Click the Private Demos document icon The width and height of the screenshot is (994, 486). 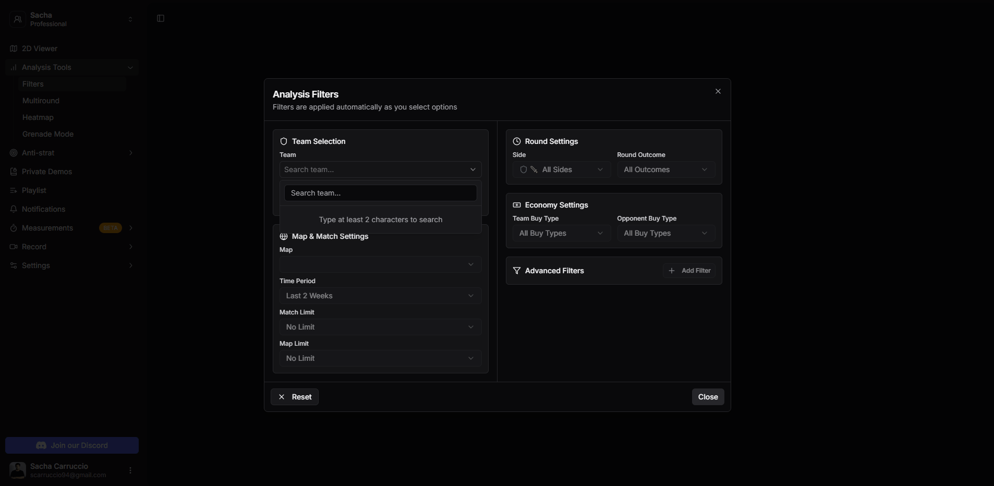[x=13, y=172]
